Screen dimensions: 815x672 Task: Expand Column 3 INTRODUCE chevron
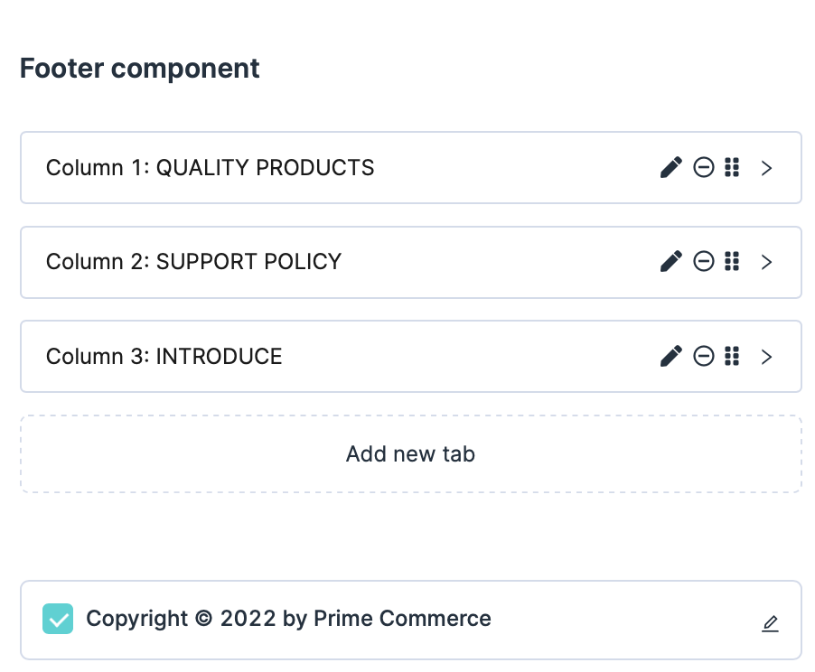(x=766, y=357)
